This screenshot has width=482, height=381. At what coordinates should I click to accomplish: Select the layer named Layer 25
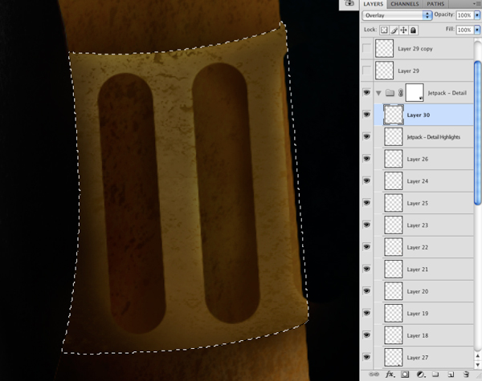[418, 204]
